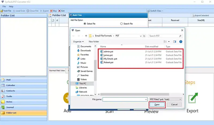Open the Organize dropdown menu

tap(78, 41)
